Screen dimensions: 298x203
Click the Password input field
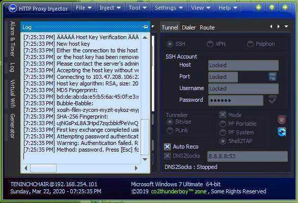pos(236,100)
